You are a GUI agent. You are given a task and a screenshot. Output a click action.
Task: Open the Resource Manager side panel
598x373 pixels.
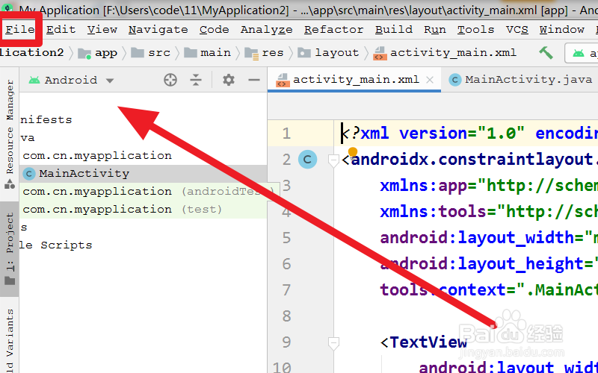pos(10,134)
